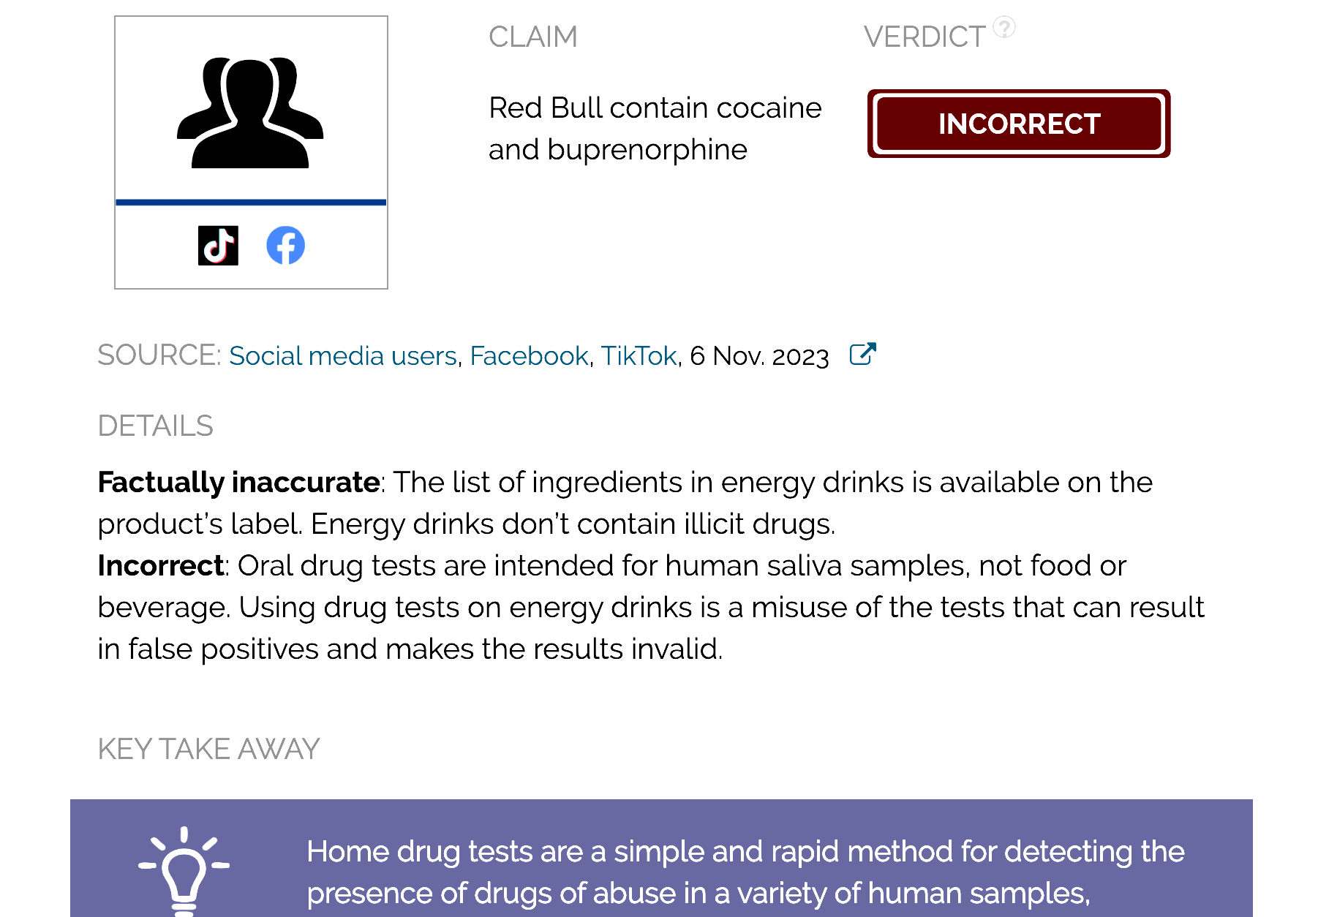This screenshot has width=1318, height=917.
Task: Click the lightbulb icon in key takeaway
Action: (184, 871)
